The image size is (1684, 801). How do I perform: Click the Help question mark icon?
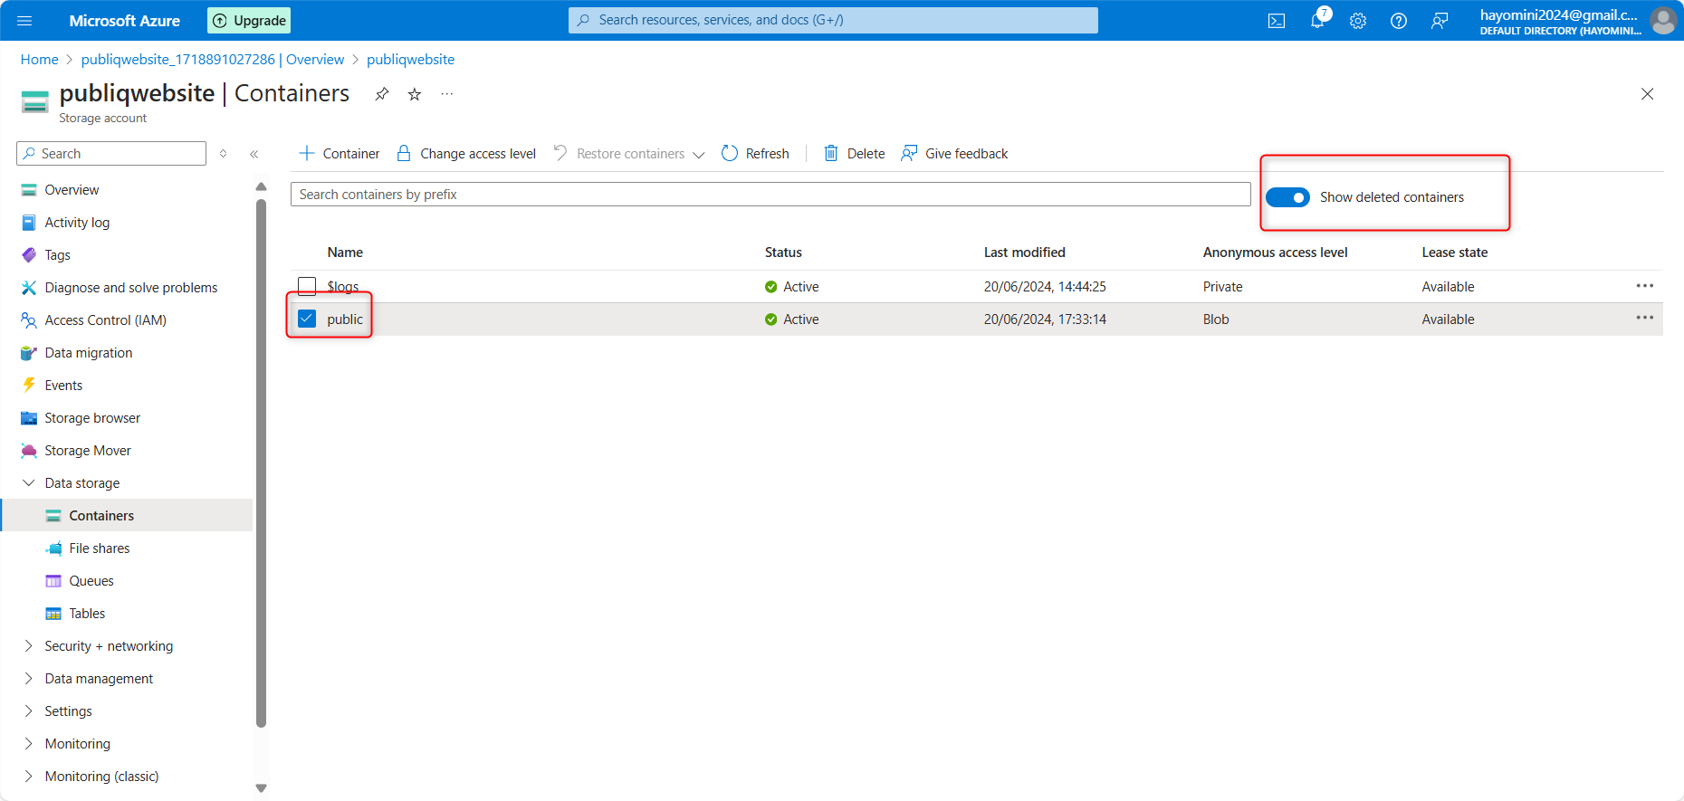pyautogui.click(x=1398, y=21)
